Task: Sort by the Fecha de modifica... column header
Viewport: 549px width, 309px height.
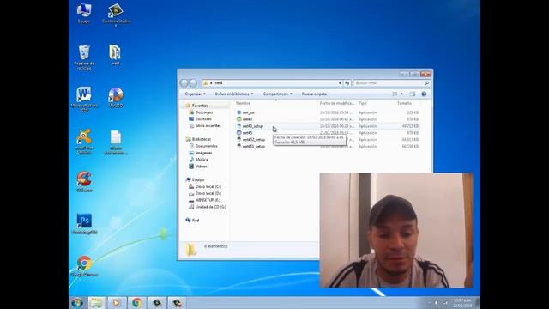Action: click(x=337, y=103)
